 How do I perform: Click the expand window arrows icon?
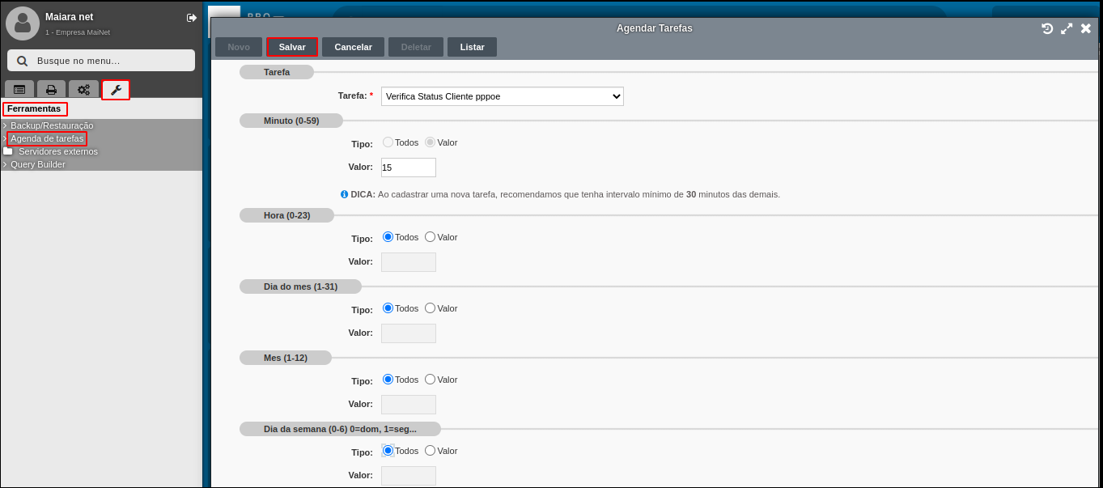click(x=1067, y=28)
